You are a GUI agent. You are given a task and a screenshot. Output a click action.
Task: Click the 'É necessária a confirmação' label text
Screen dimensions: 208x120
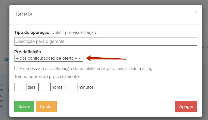[x=86, y=69]
